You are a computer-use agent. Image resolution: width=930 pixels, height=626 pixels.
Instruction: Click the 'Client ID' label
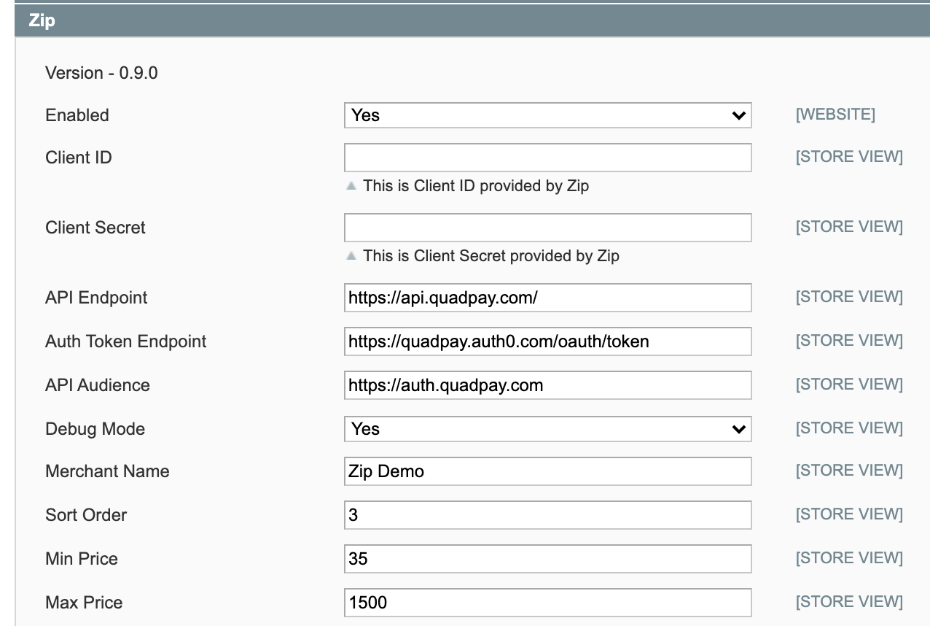point(79,158)
